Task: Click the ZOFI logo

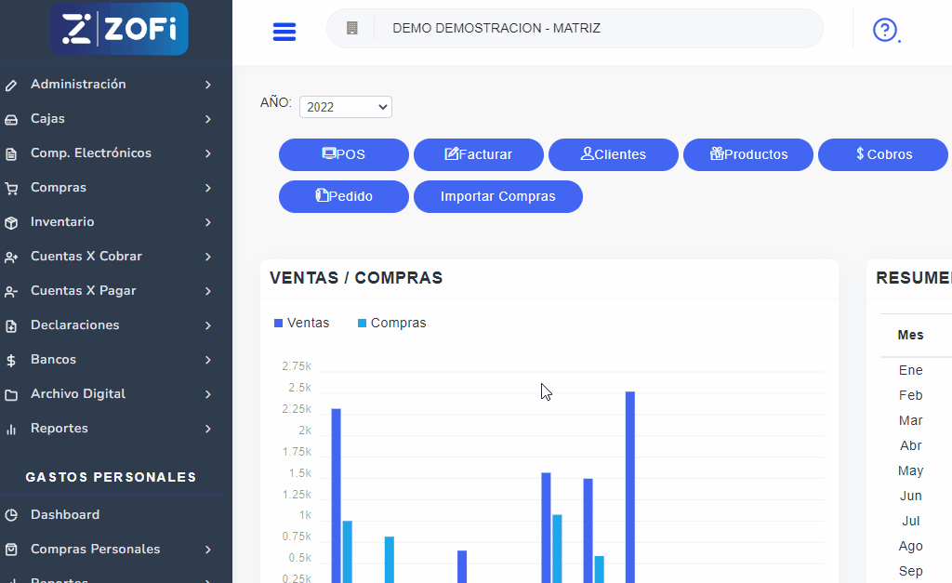Action: (119, 29)
